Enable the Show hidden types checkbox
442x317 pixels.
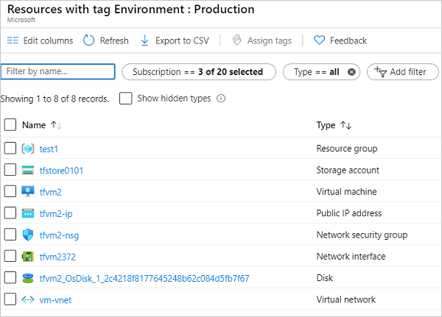[125, 99]
